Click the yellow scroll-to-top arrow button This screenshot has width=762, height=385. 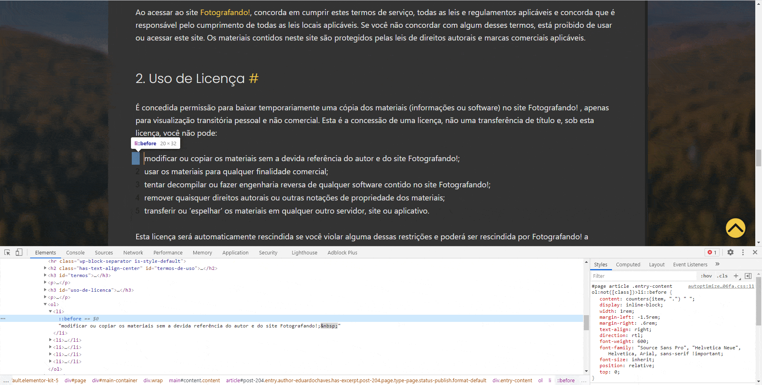point(735,228)
